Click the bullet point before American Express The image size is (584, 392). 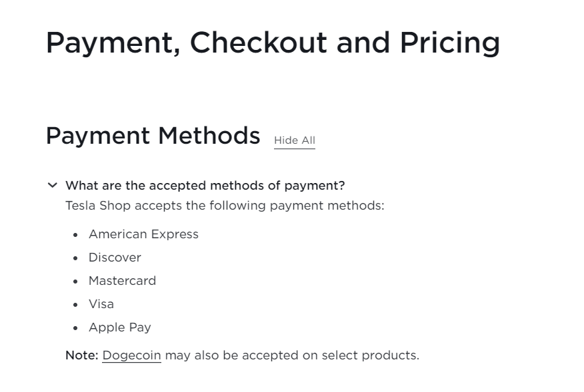pos(75,235)
